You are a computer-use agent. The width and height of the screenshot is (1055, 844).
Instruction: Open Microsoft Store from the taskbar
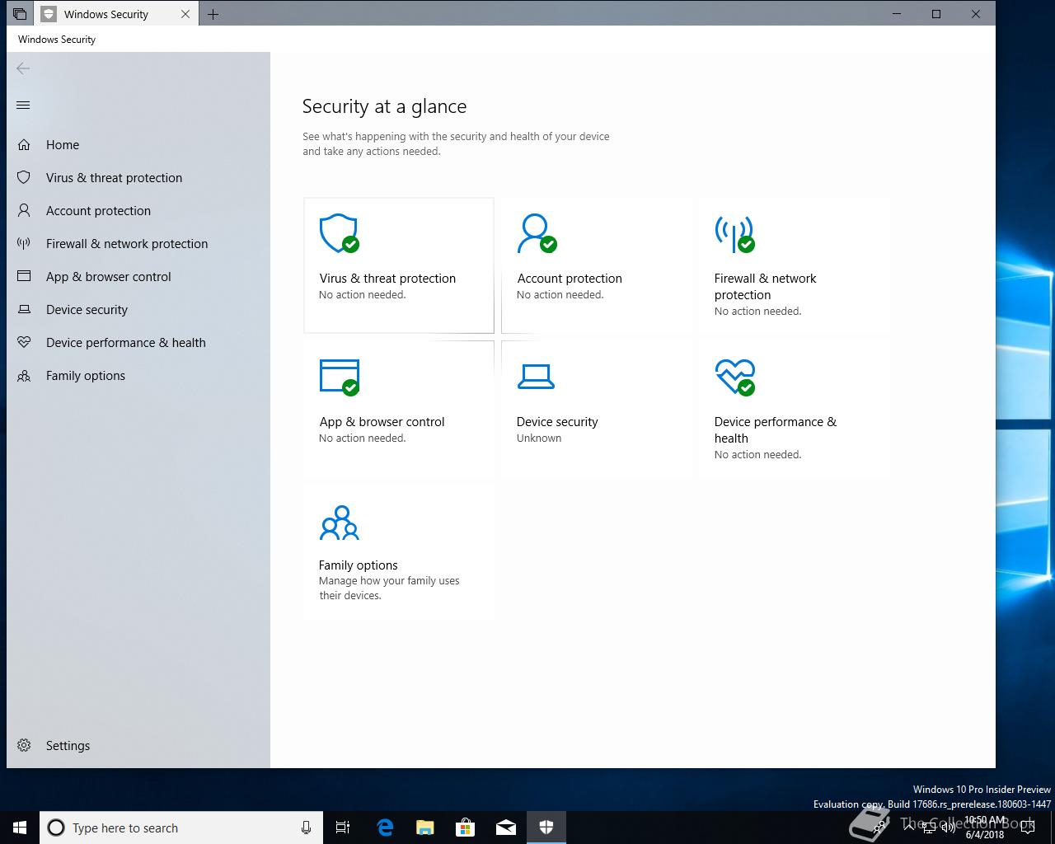[x=465, y=828]
